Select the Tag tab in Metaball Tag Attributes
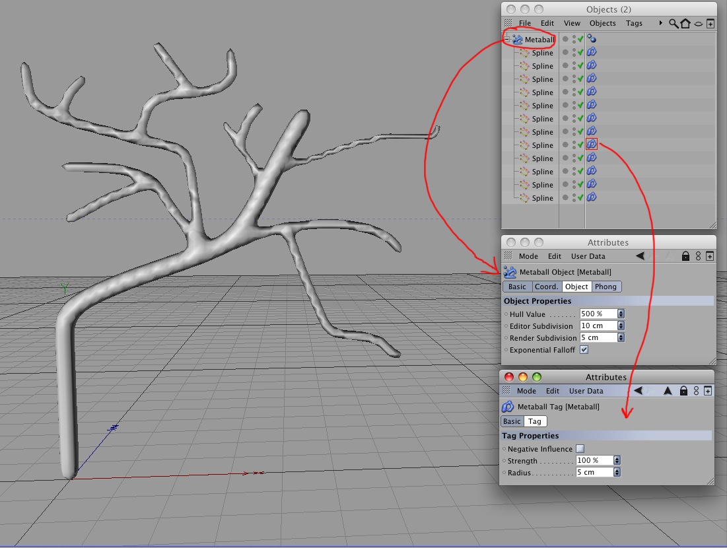727x548 pixels. [535, 421]
